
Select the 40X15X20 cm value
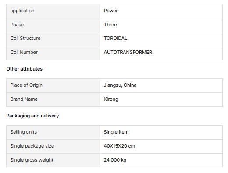pyautogui.click(x=119, y=146)
